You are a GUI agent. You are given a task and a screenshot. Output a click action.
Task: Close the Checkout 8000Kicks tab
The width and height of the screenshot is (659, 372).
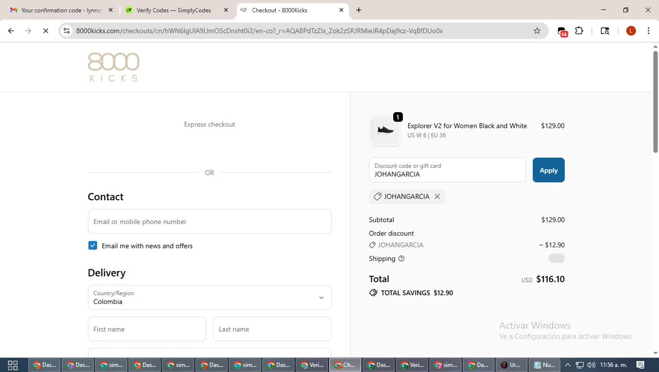tap(341, 10)
